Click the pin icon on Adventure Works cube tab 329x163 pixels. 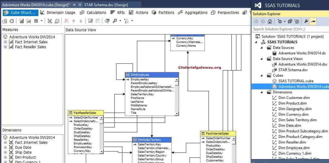pos(74,4)
